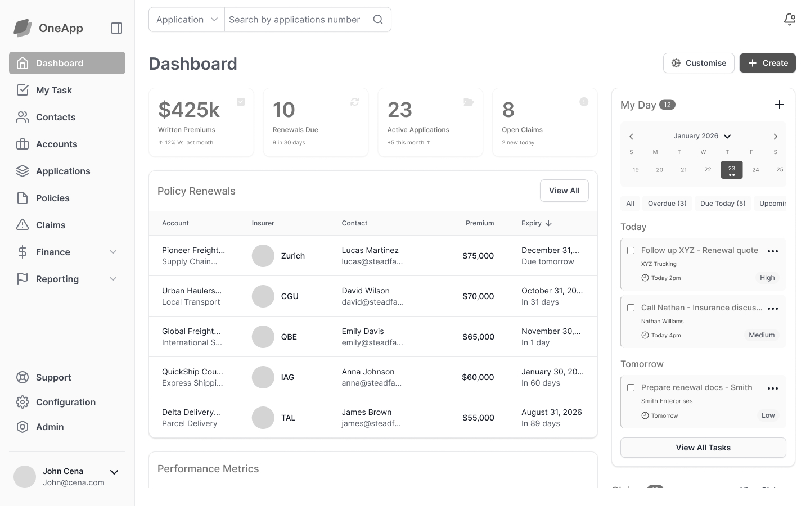The image size is (810, 506).
Task: Click CGU insurer avatar
Action: pos(263,296)
